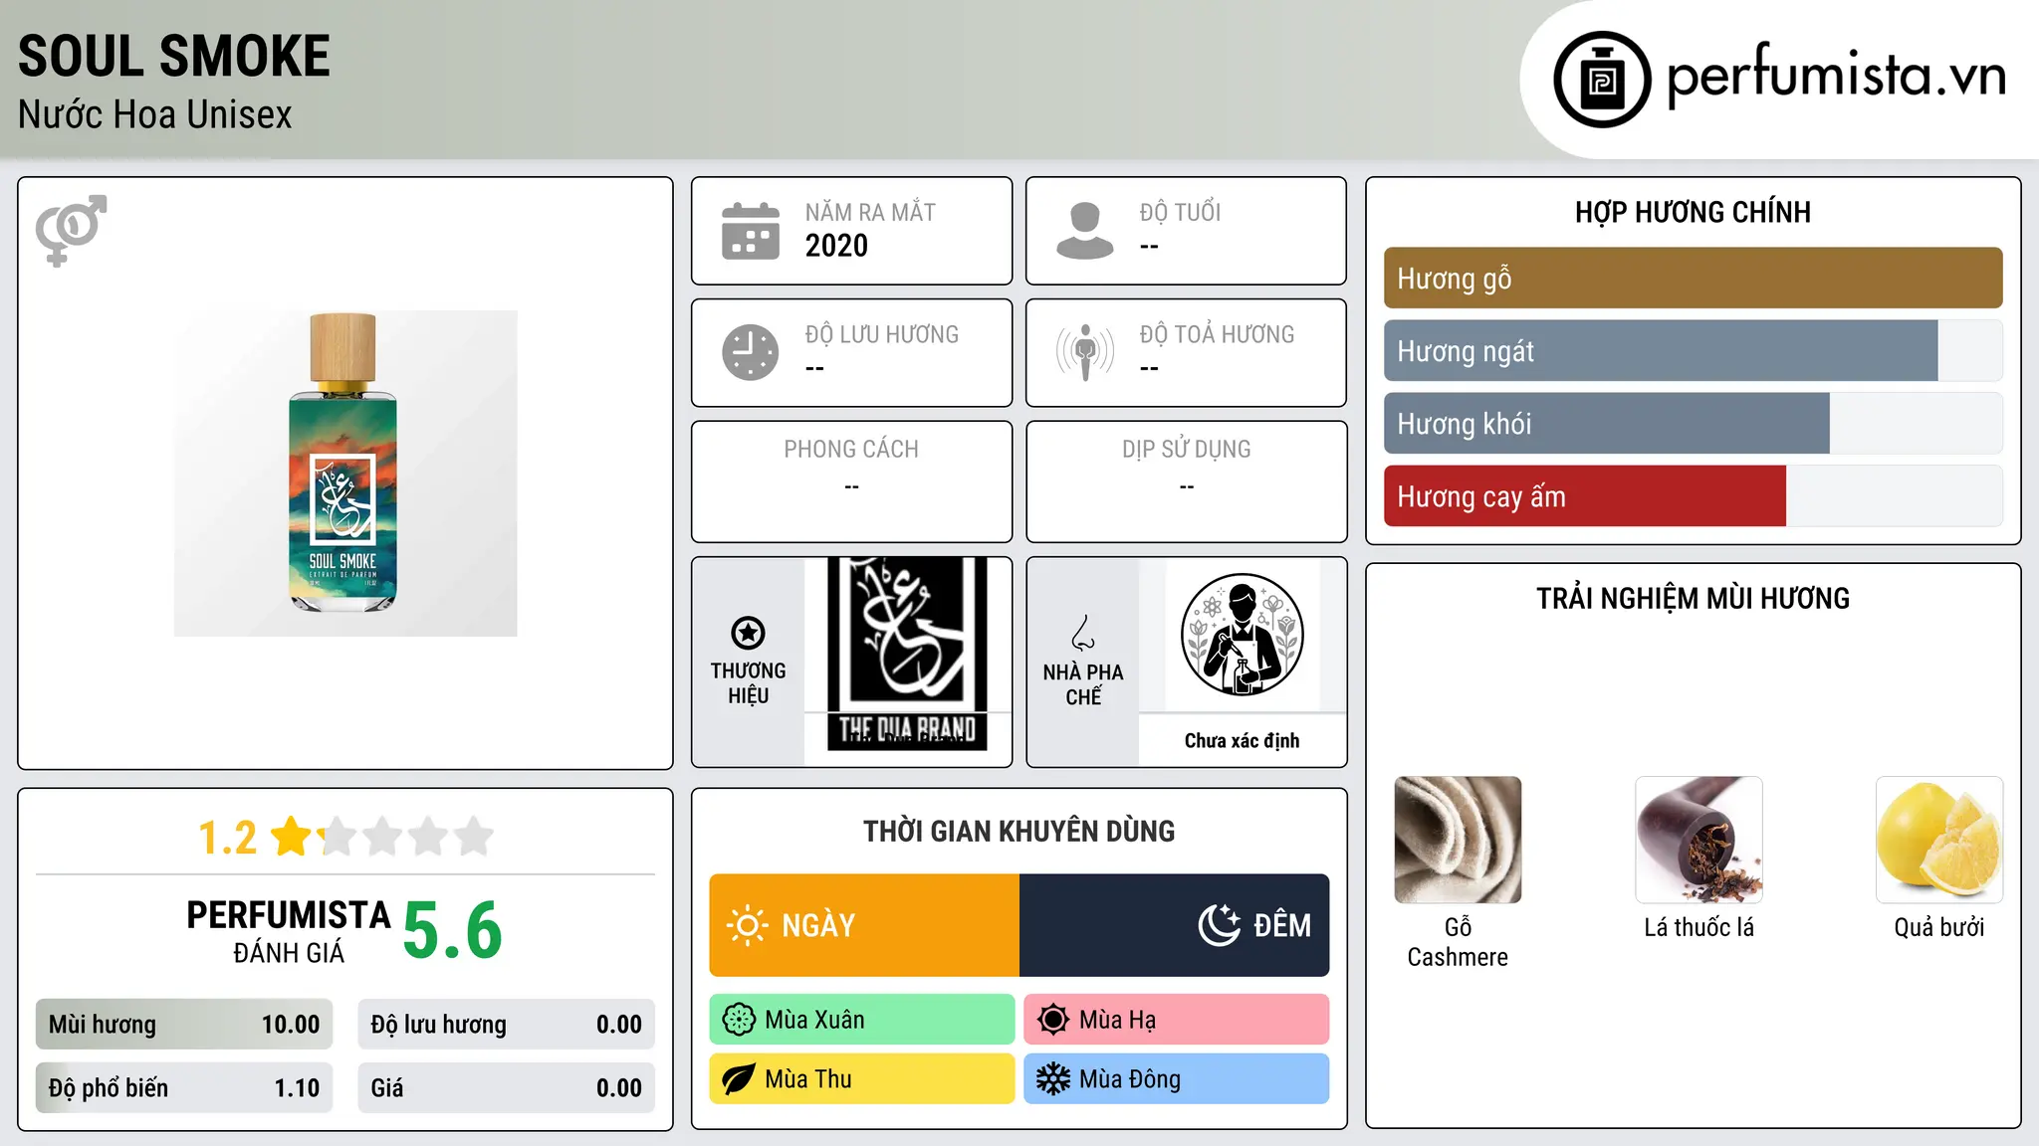Click the sillage icon beside Độ toả hương

[x=1085, y=352]
